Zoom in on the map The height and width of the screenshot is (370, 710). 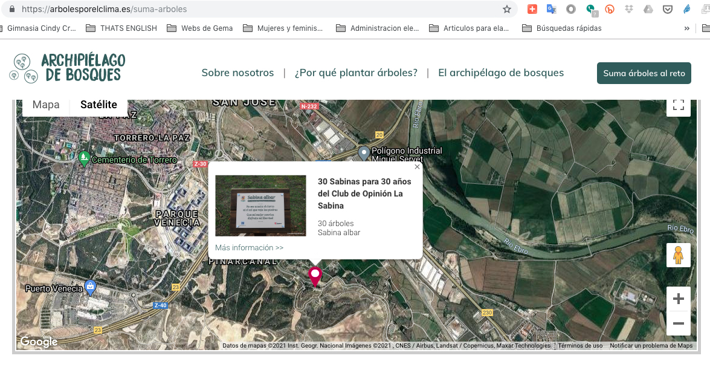(x=678, y=299)
